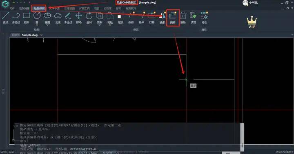Viewport: 294px width, 154px height.
Task: Activate the 偏移 offset tool
Action: pos(173,18)
